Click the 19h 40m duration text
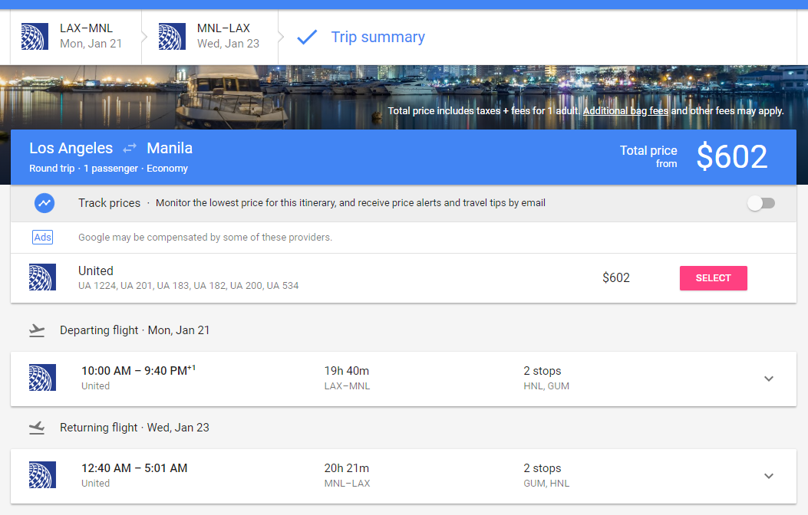The height and width of the screenshot is (515, 808). click(x=346, y=371)
